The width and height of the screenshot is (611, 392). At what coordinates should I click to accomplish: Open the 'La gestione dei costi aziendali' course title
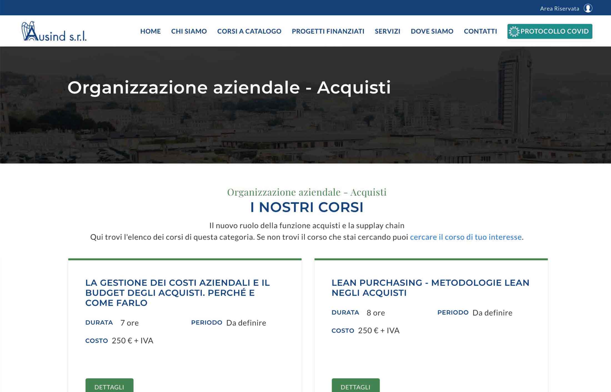pos(177,293)
